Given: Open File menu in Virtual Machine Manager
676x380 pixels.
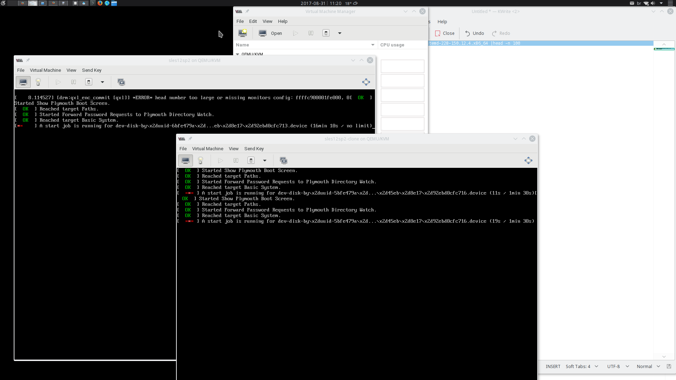Looking at the screenshot, I should coord(240,21).
